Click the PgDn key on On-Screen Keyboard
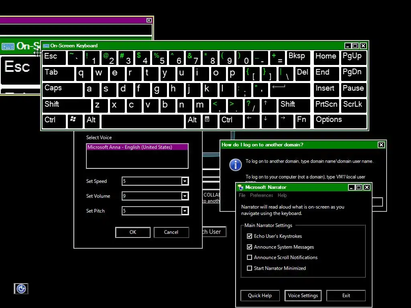Screen dimensions: 411x308 click(x=354, y=74)
